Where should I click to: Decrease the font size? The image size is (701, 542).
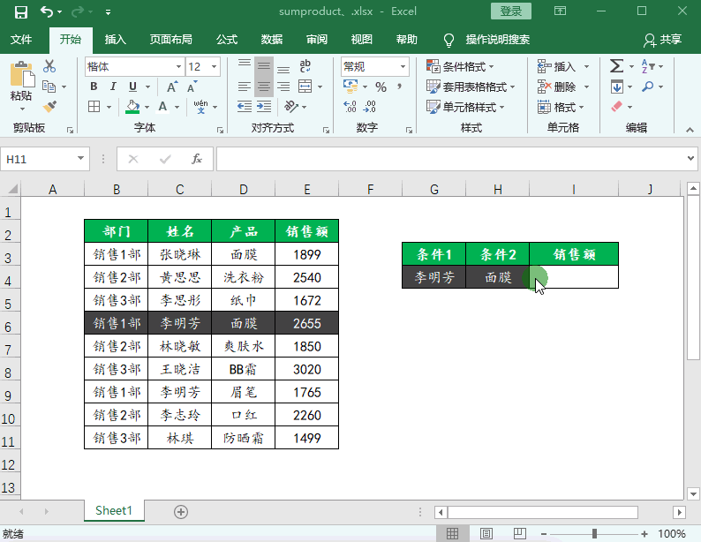pyautogui.click(x=192, y=87)
